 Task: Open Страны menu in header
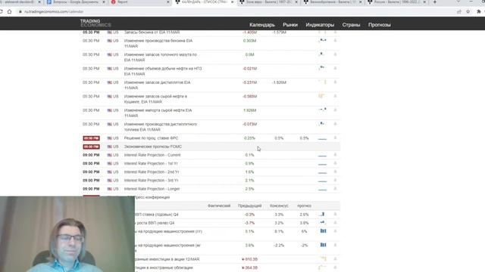point(351,25)
